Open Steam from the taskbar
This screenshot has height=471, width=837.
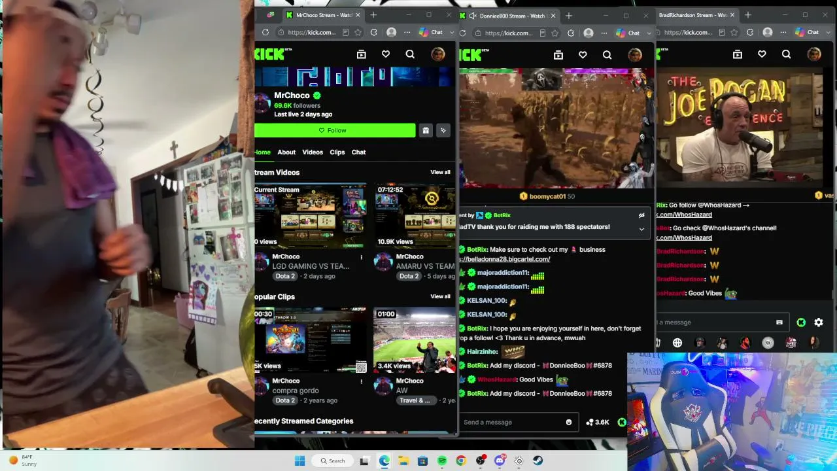[x=538, y=461]
